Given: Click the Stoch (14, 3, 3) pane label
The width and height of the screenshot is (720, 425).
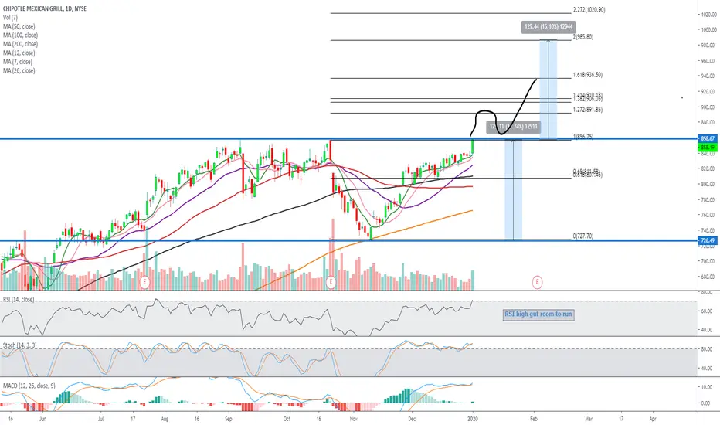Looking at the screenshot, I should pos(20,345).
